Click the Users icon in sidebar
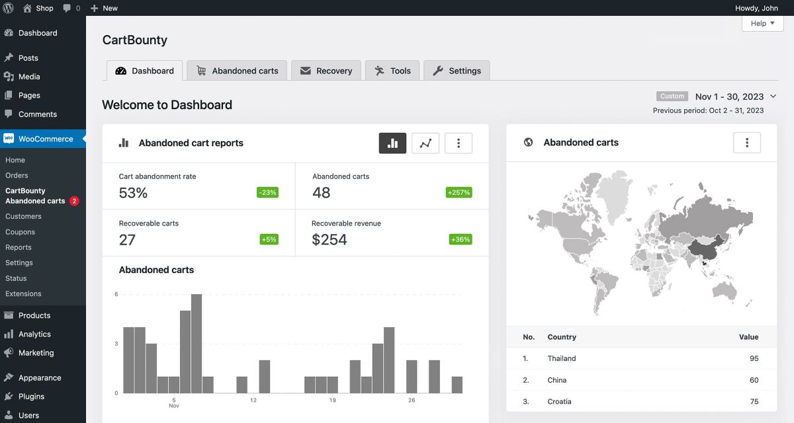Viewport: 794px width, 423px height. click(x=9, y=415)
